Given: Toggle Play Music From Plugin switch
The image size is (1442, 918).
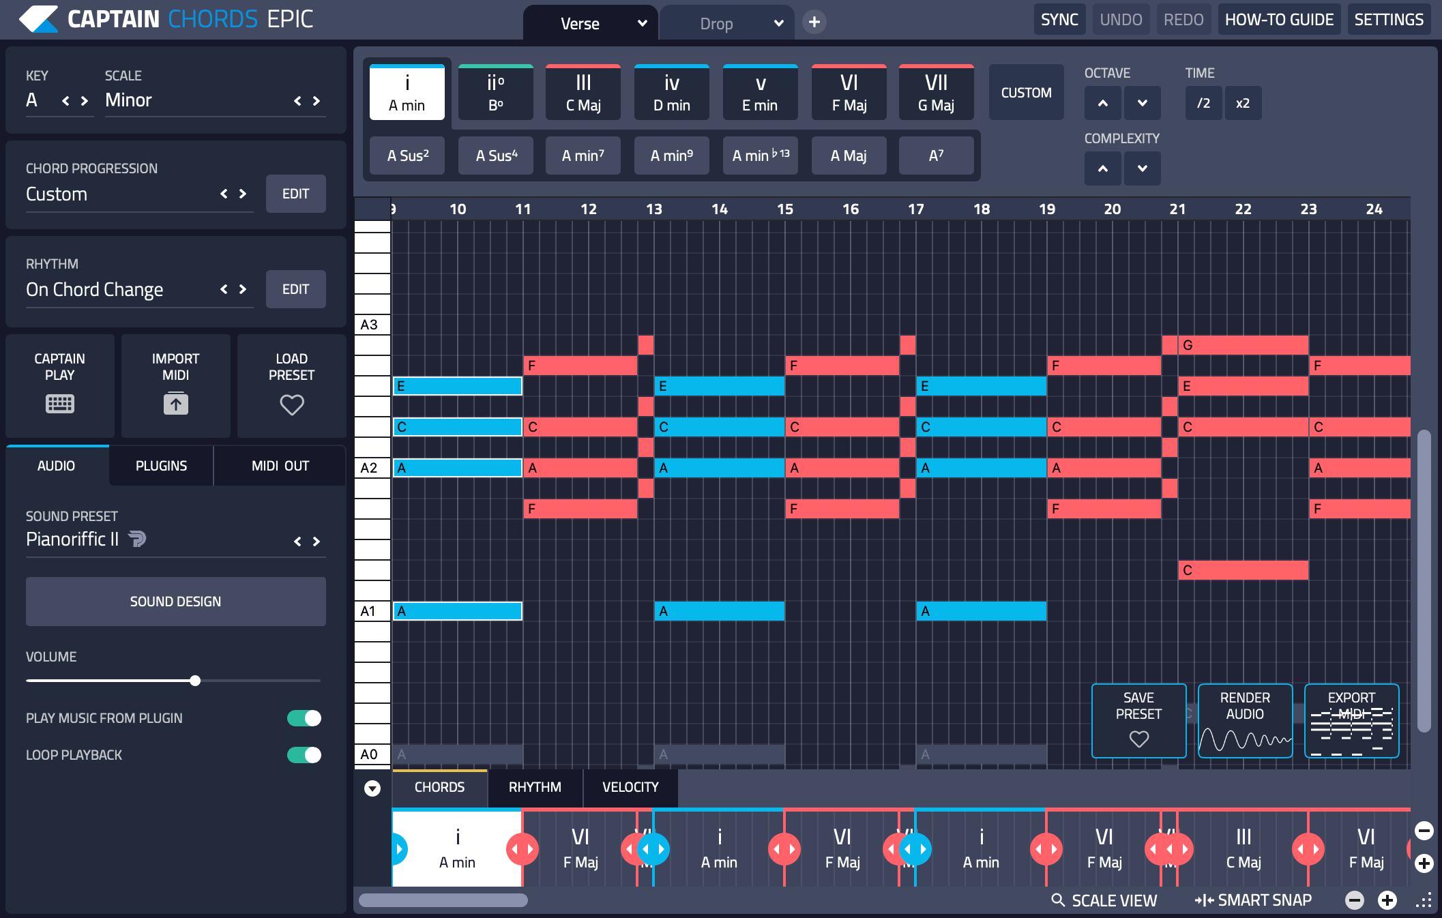Looking at the screenshot, I should (x=304, y=718).
